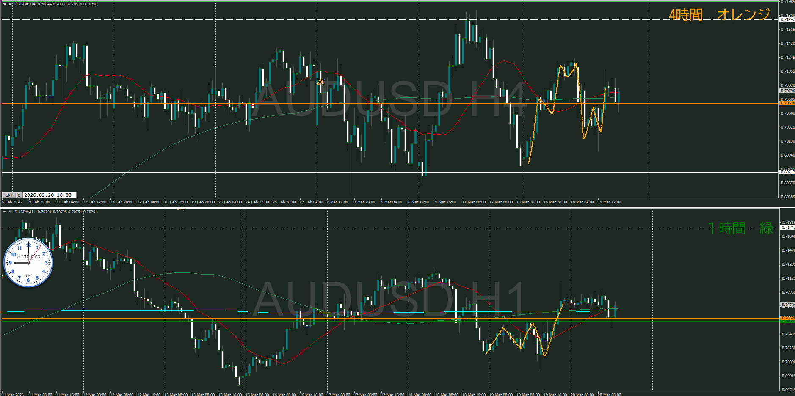The height and width of the screenshot is (396, 795).
Task: Select the orange 4時間 オレンジ text label
Action: [719, 15]
